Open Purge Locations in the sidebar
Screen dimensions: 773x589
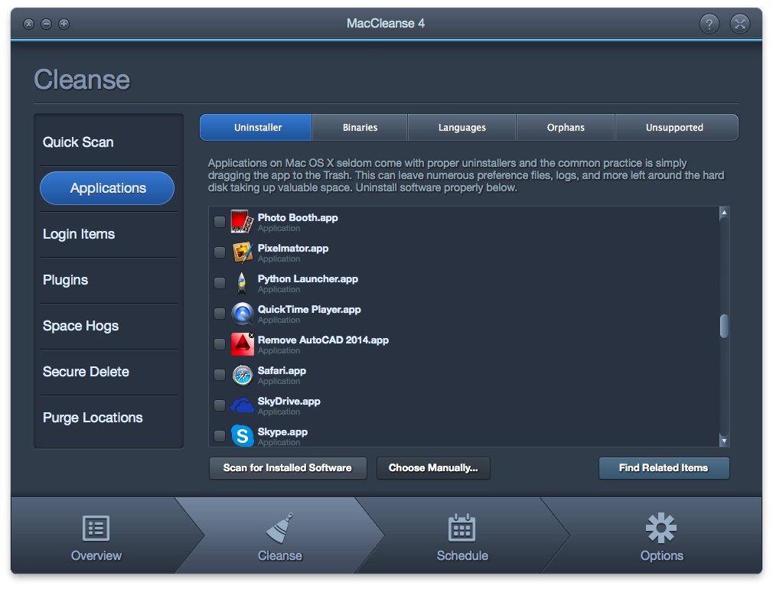(109, 418)
